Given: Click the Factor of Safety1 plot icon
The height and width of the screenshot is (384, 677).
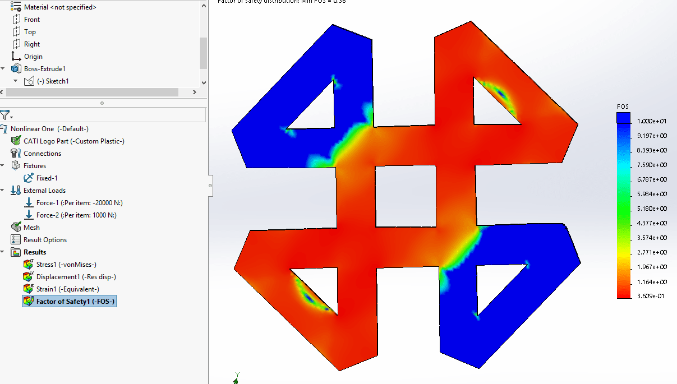Looking at the screenshot, I should (x=29, y=301).
